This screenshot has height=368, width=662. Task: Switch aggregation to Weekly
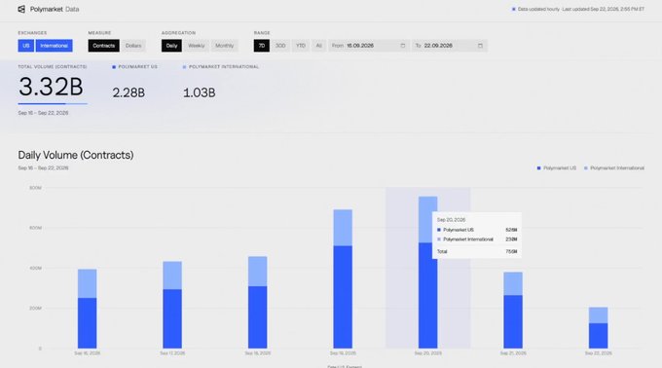(197, 46)
